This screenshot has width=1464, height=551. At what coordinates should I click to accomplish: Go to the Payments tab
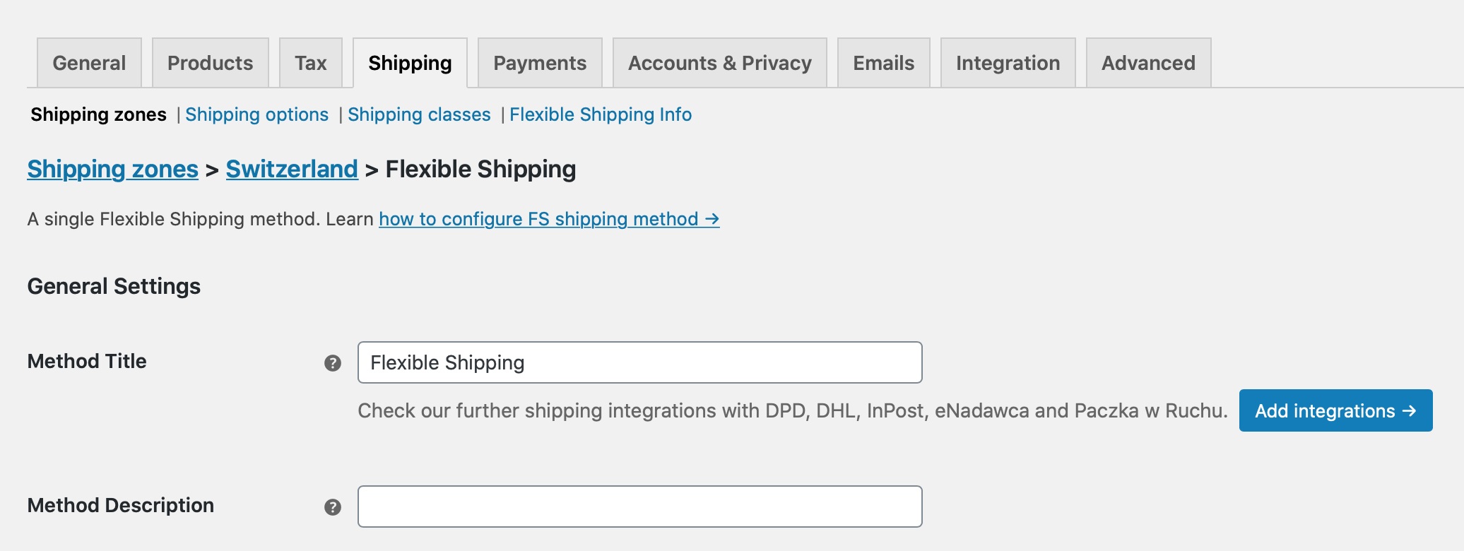point(540,63)
